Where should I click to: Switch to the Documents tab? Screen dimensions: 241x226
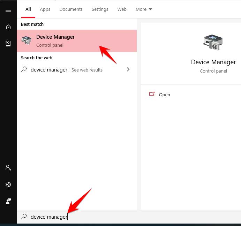(x=71, y=9)
